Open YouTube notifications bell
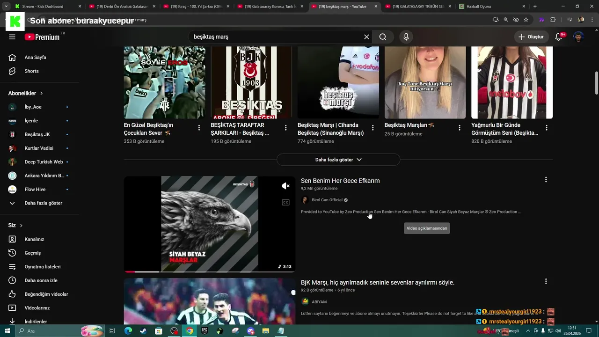 (558, 37)
